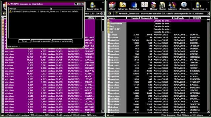
Task: Click net folder icon in right window
Action: [108, 32]
